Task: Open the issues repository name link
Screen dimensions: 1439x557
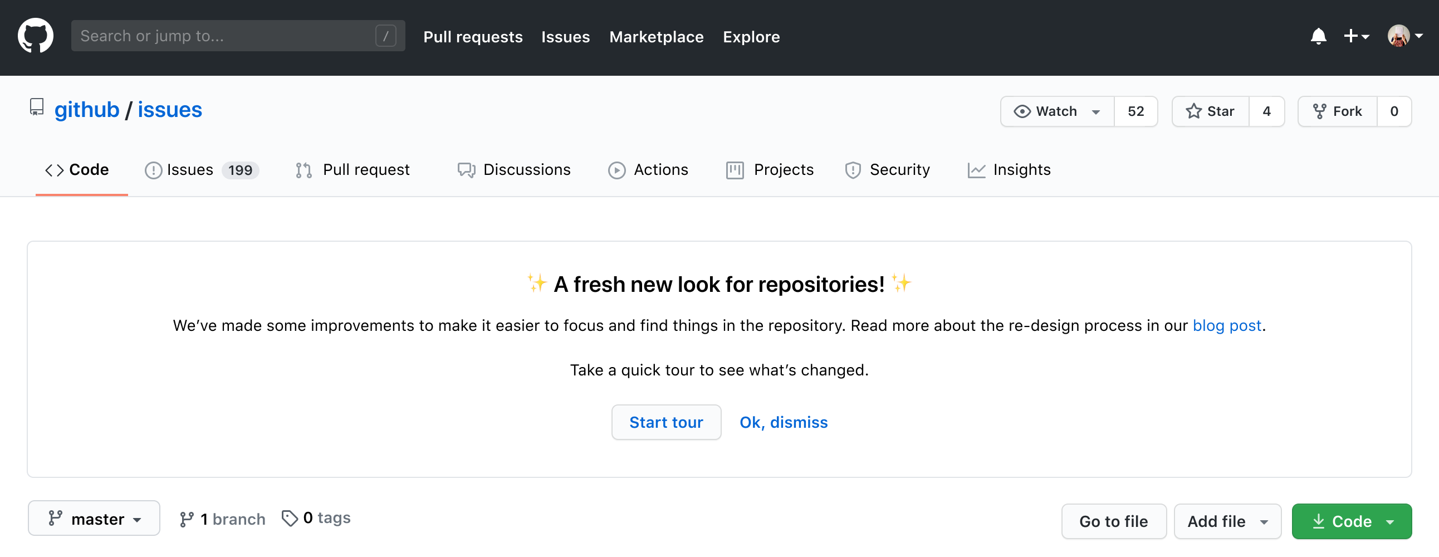Action: click(170, 110)
